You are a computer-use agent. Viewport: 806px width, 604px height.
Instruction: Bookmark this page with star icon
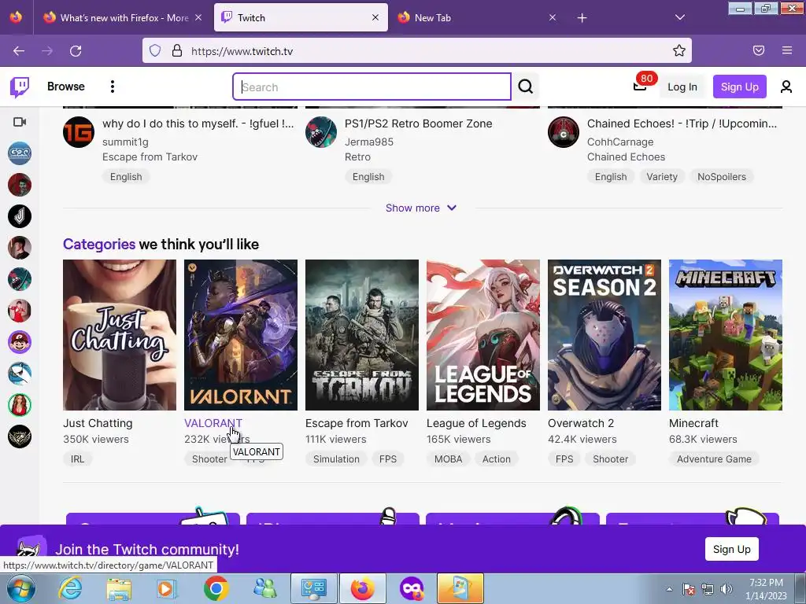point(679,51)
